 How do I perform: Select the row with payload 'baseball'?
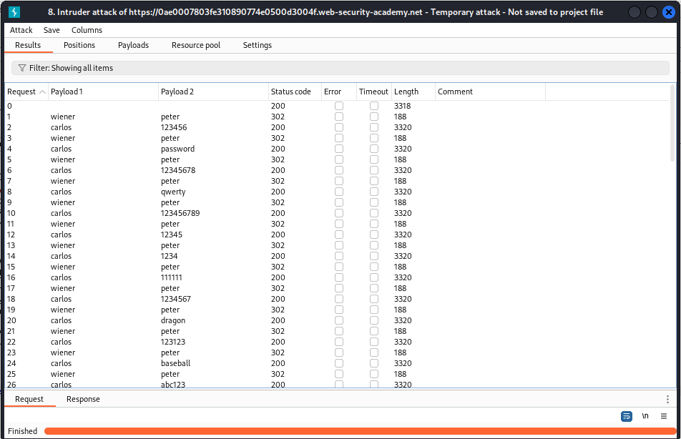pyautogui.click(x=337, y=363)
